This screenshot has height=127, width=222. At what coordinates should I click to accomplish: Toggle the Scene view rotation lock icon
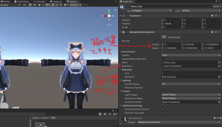115,10
